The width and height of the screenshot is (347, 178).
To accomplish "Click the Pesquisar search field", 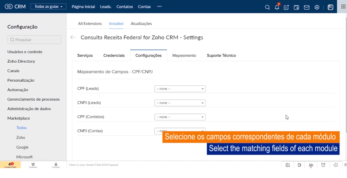I will pyautogui.click(x=34, y=40).
